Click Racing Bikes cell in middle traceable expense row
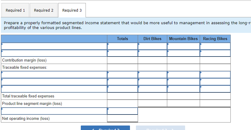This screenshot has width=251, height=130. (x=215, y=82)
